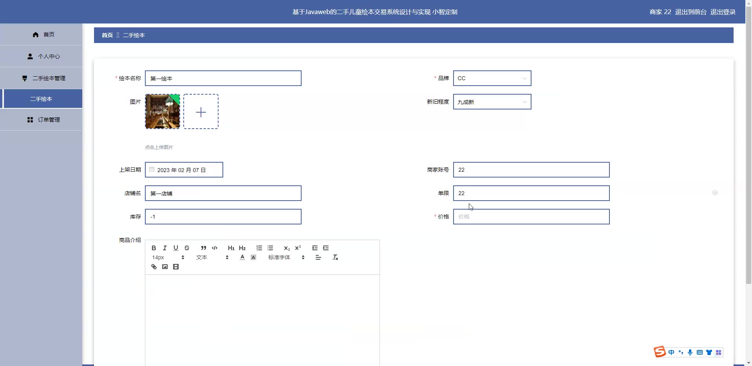752x366 pixels.
Task: Toggle bold formatting in editor
Action: click(x=154, y=248)
